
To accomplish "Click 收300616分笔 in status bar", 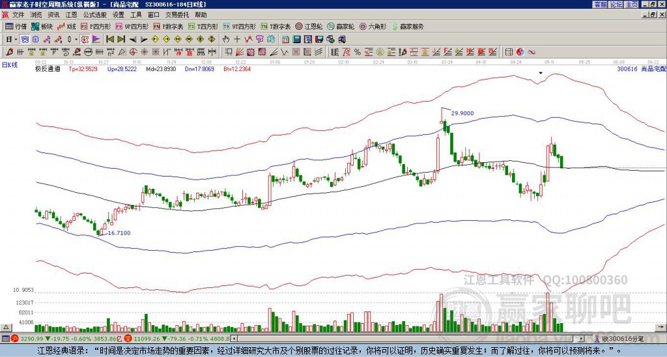I will pos(623,339).
